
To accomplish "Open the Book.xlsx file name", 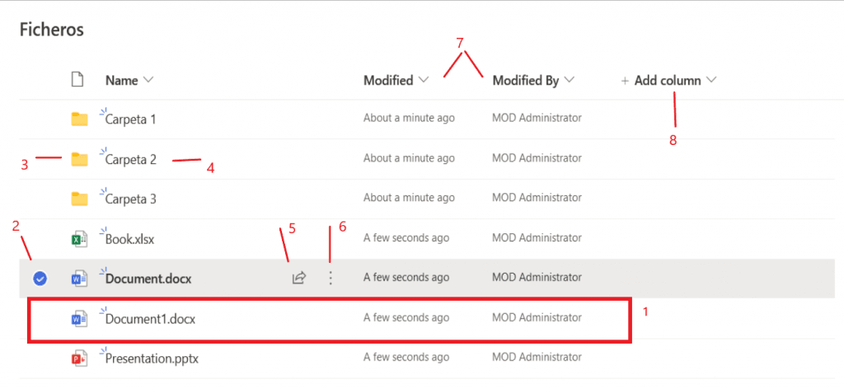I will click(129, 239).
